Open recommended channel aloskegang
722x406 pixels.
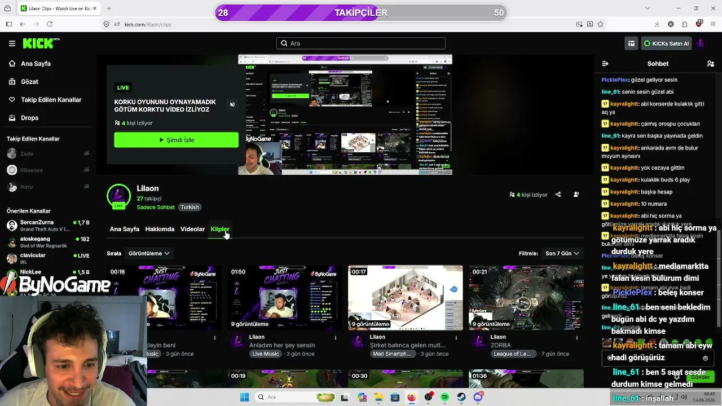pyautogui.click(x=48, y=242)
